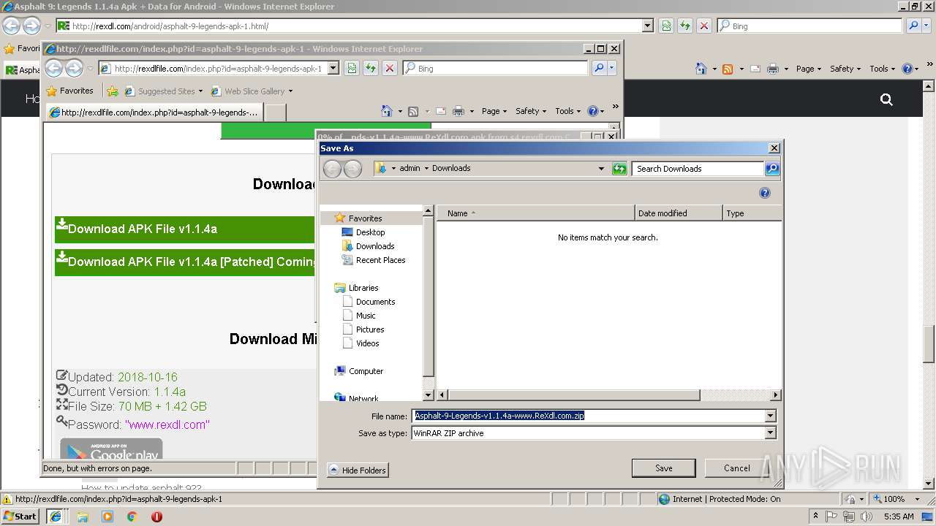This screenshot has width=936, height=526.
Task: Select Desktop in Favorites list
Action: [x=370, y=232]
